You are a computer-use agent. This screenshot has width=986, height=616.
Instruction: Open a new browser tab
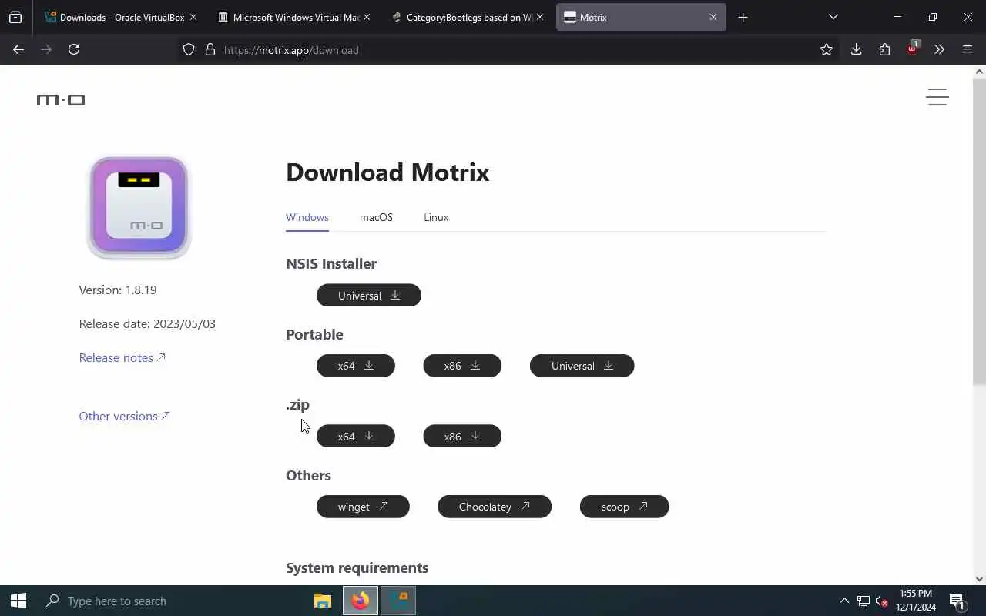743,17
